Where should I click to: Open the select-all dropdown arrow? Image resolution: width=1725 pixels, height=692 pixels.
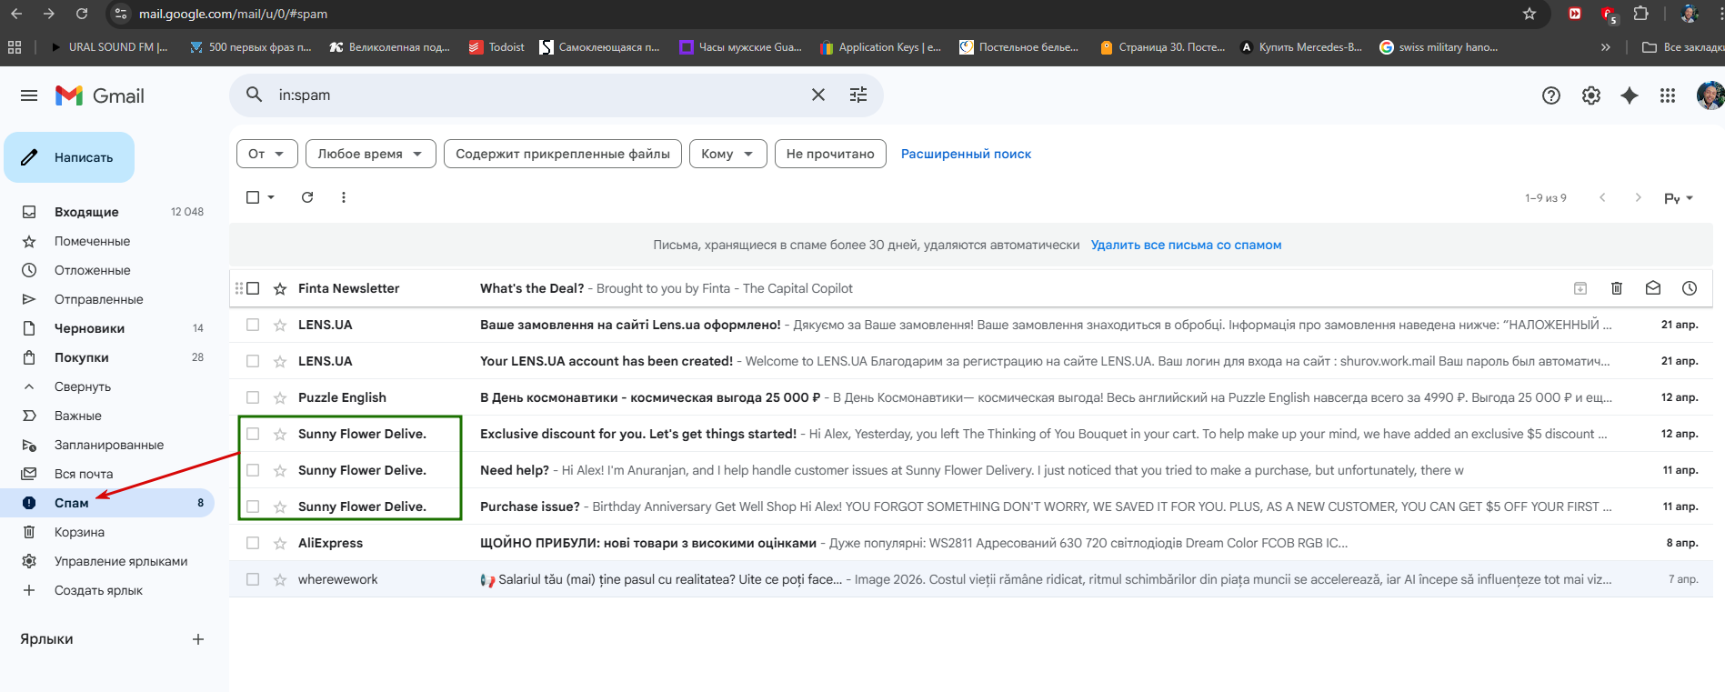pos(271,197)
